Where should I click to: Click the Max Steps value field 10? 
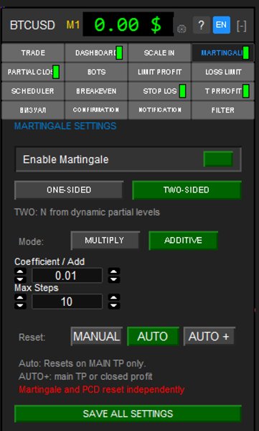67,302
